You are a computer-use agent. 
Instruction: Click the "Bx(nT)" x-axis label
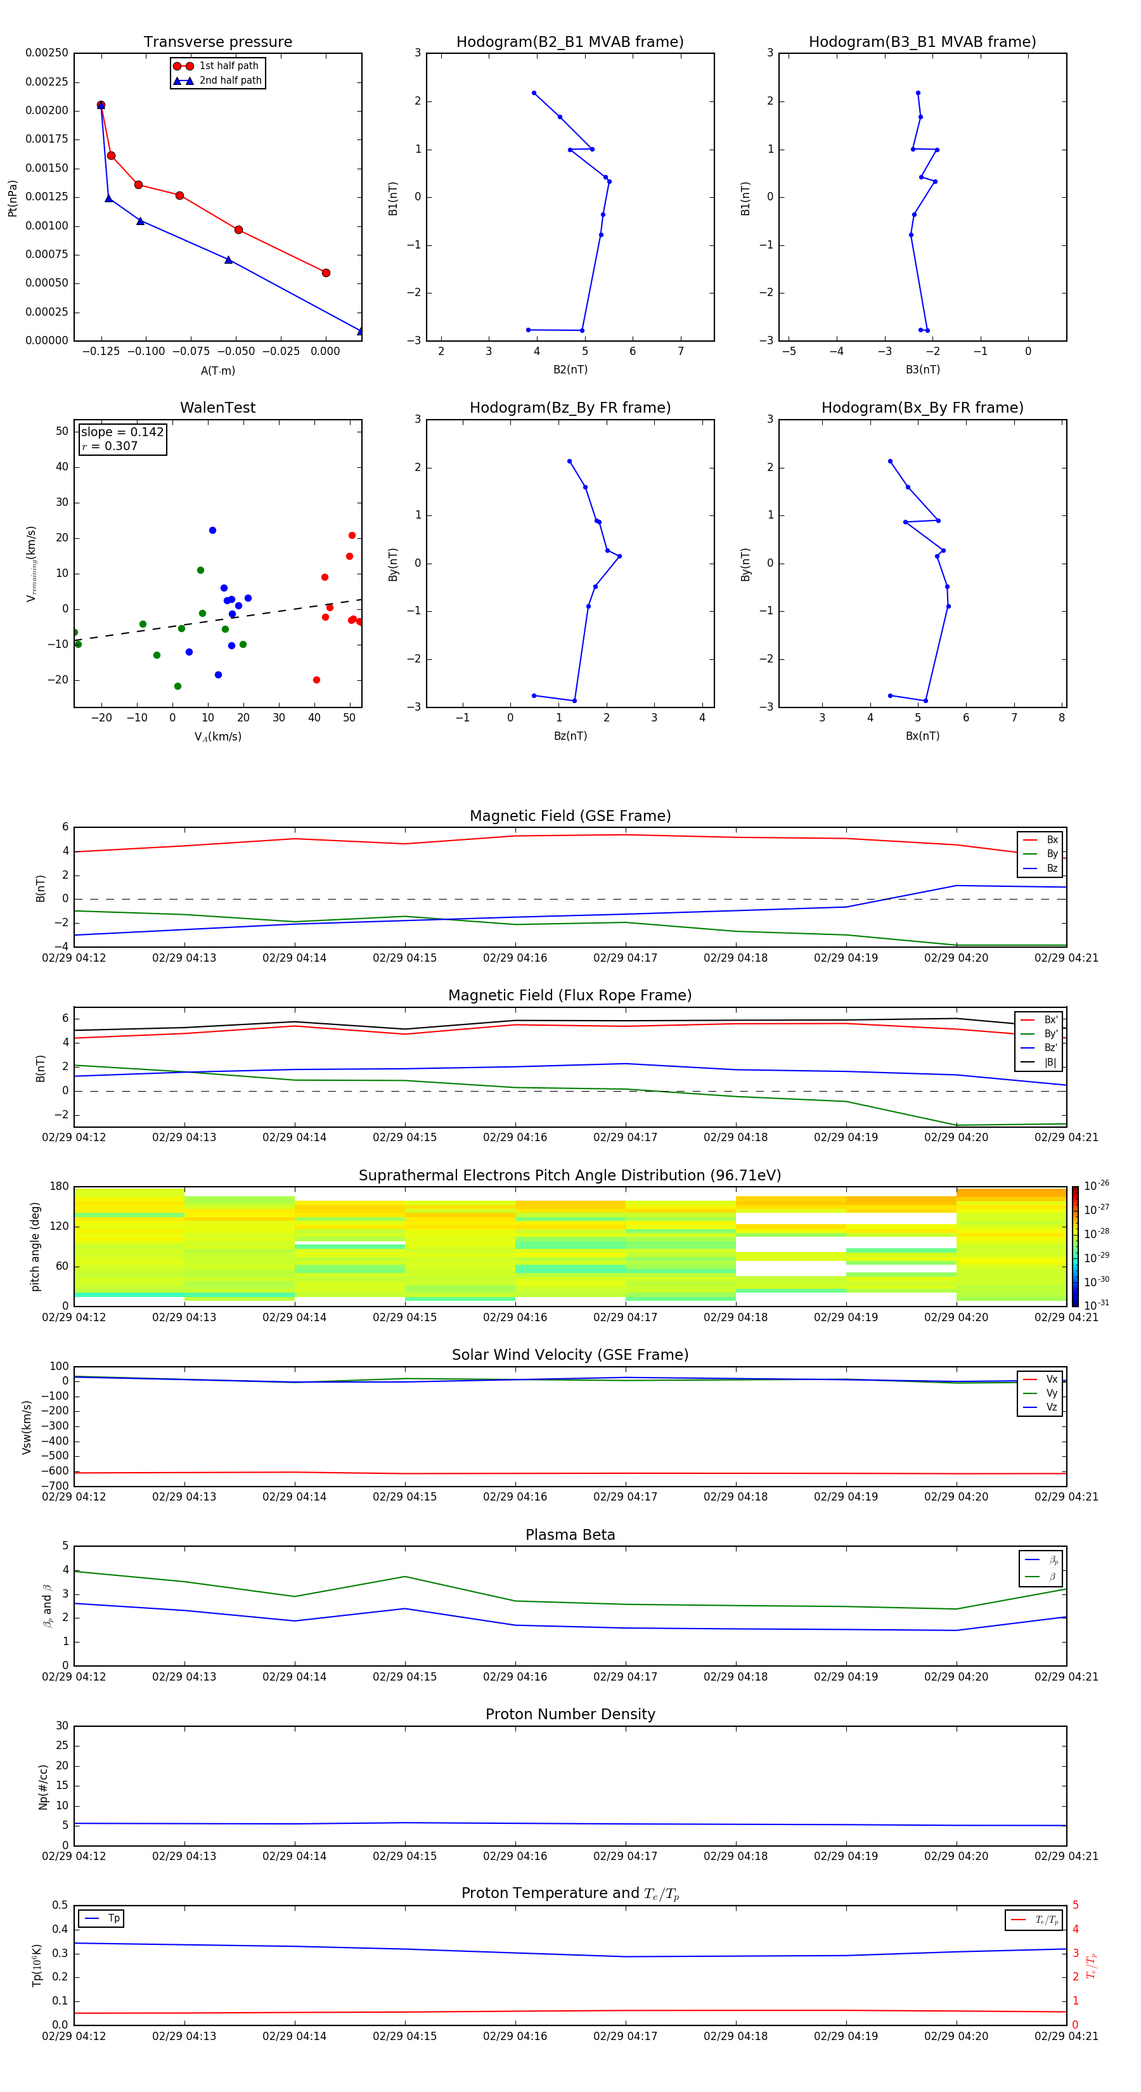(x=922, y=737)
